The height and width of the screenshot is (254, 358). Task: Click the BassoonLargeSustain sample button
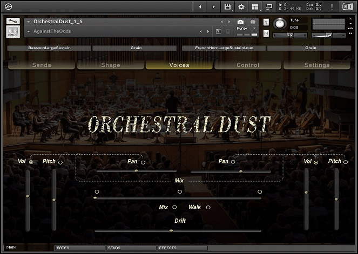[49, 48]
